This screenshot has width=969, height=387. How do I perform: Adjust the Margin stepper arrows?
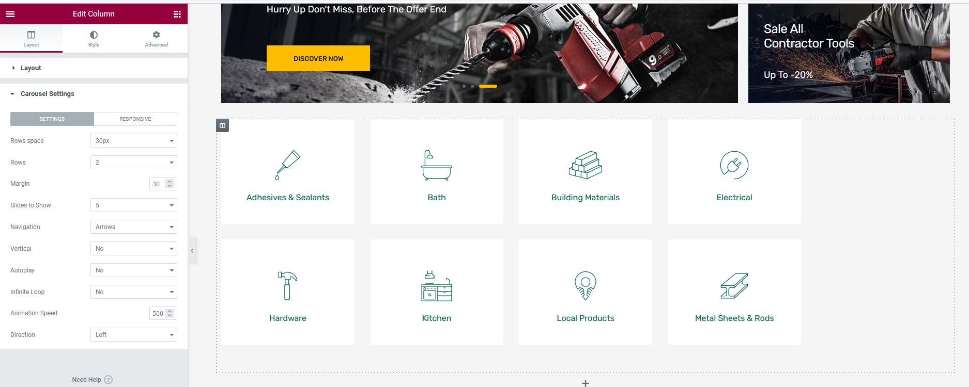click(x=170, y=184)
